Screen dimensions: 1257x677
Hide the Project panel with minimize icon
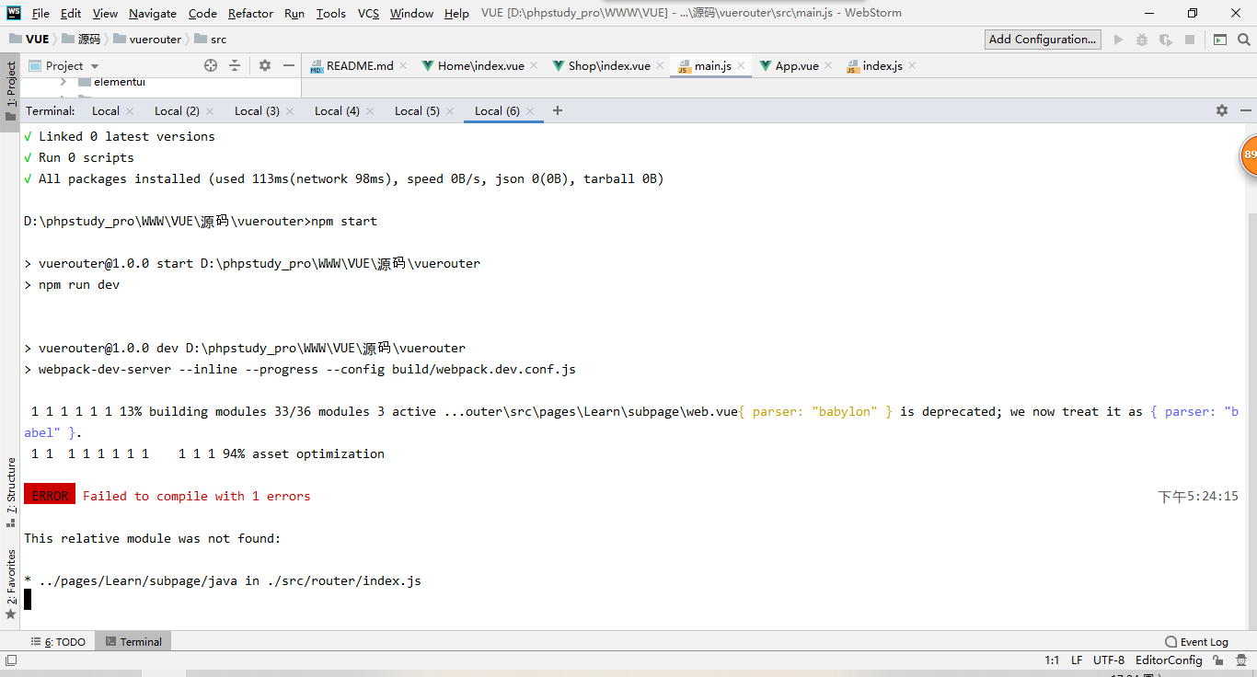point(289,65)
